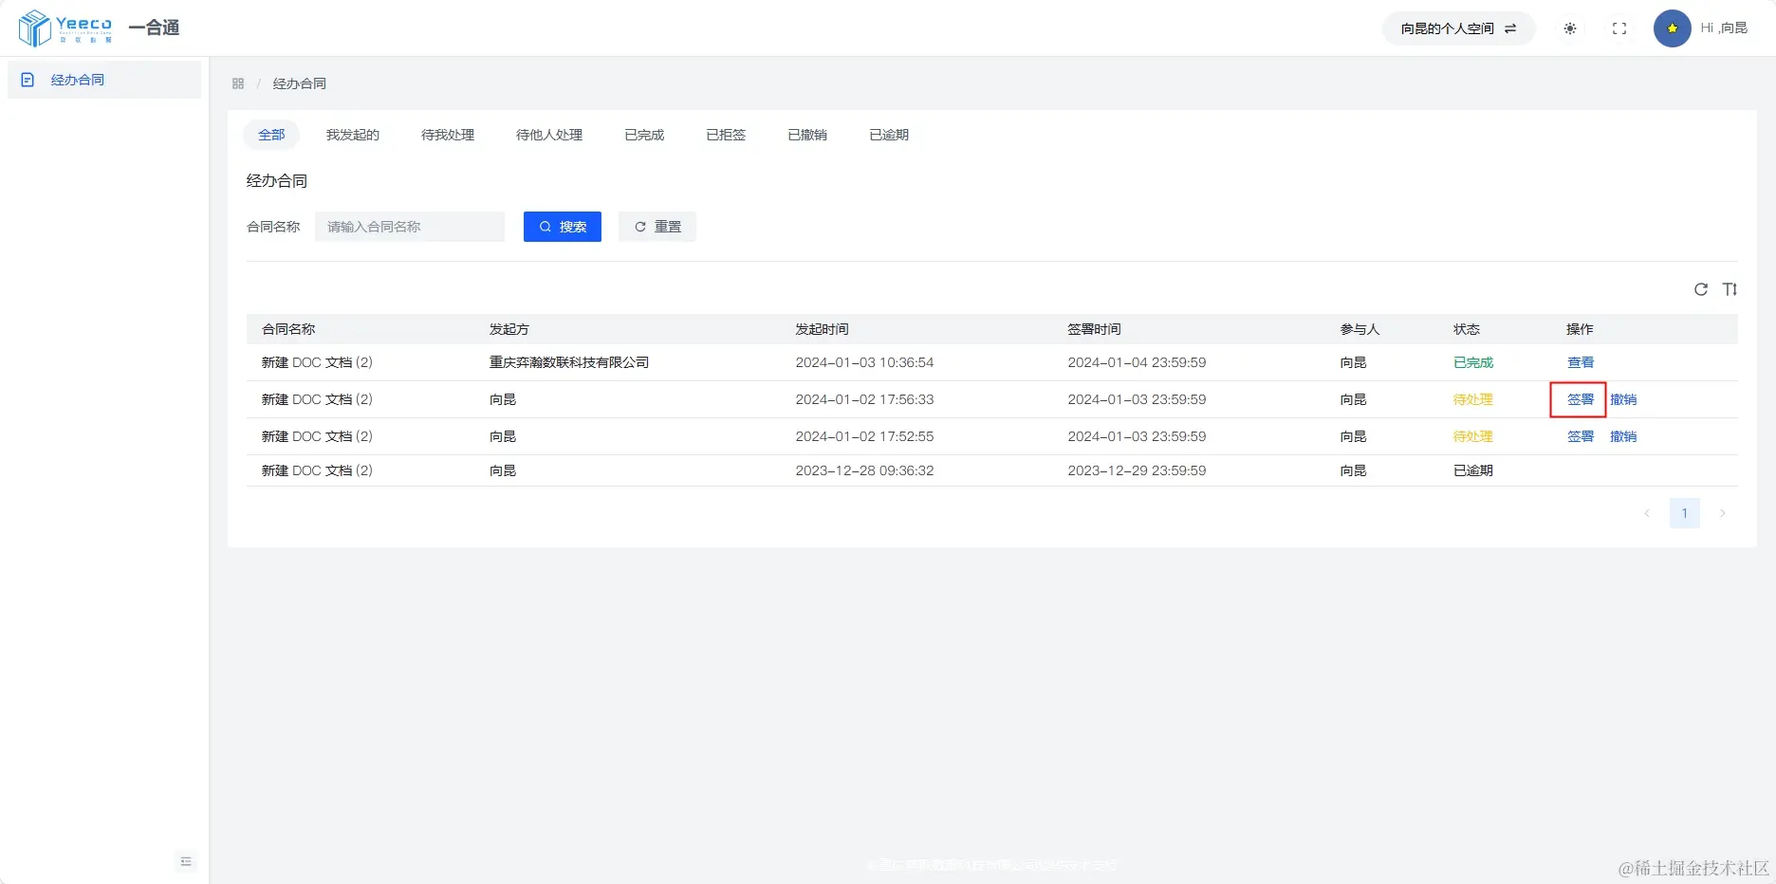Switch to the 已逾期 tab

point(889,135)
